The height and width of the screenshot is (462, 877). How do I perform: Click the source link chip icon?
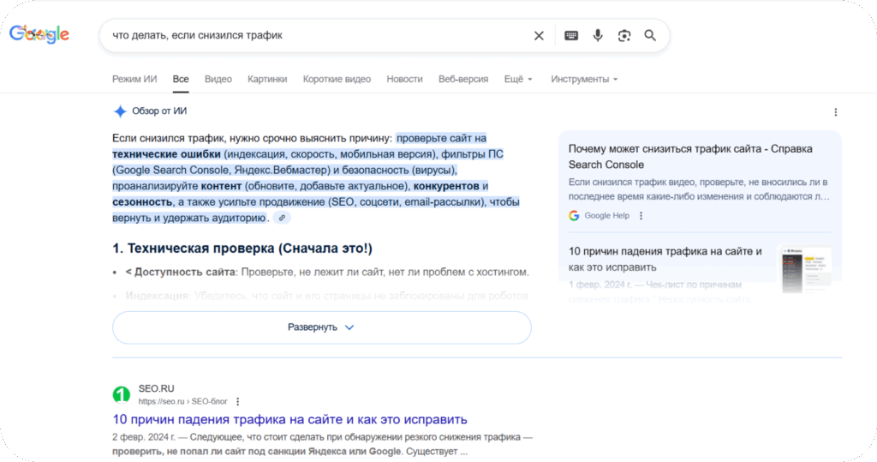(x=282, y=218)
